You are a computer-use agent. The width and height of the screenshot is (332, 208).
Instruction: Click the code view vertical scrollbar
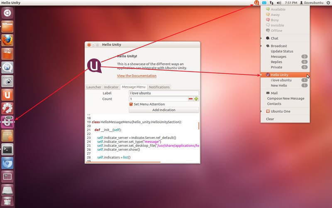(x=199, y=126)
